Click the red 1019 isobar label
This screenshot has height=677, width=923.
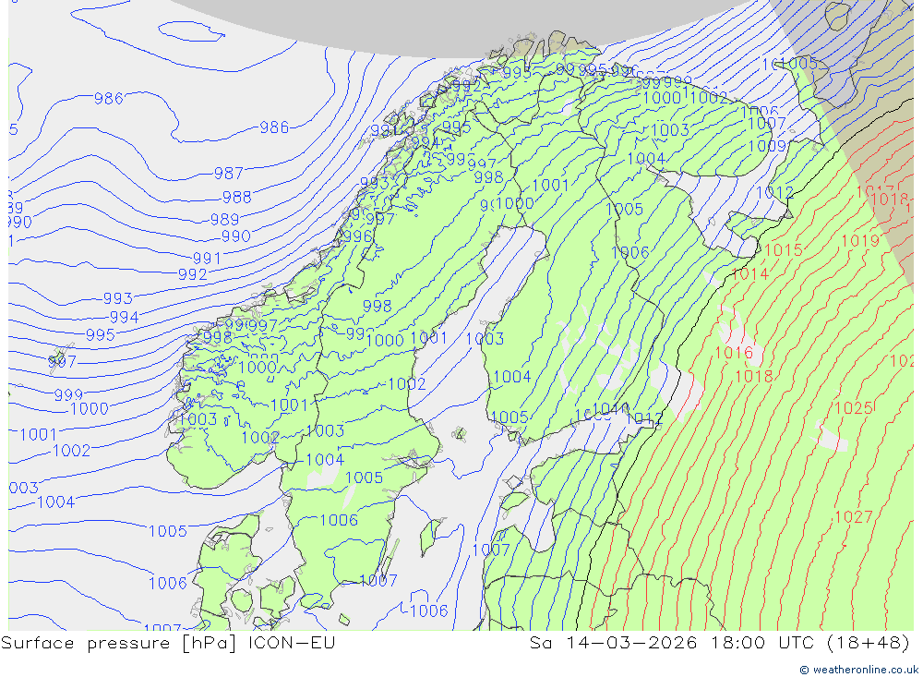[x=860, y=240]
